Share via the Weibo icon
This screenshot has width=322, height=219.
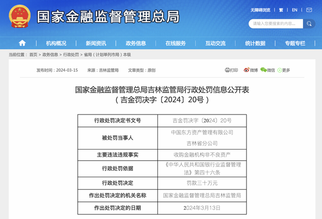point(247,70)
